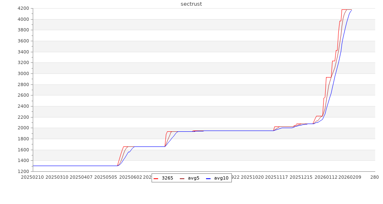Choose the 20251215 date axis label
The width and height of the screenshot is (383, 204).
tap(301, 177)
